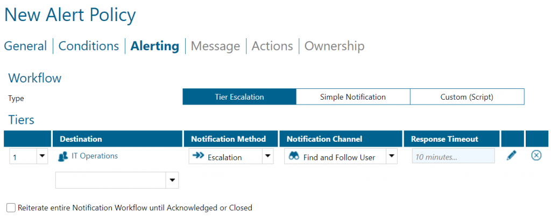Image resolution: width=551 pixels, height=222 pixels.
Task: Enable Reiterate entire Notification Workflow checkbox
Action: click(11, 207)
